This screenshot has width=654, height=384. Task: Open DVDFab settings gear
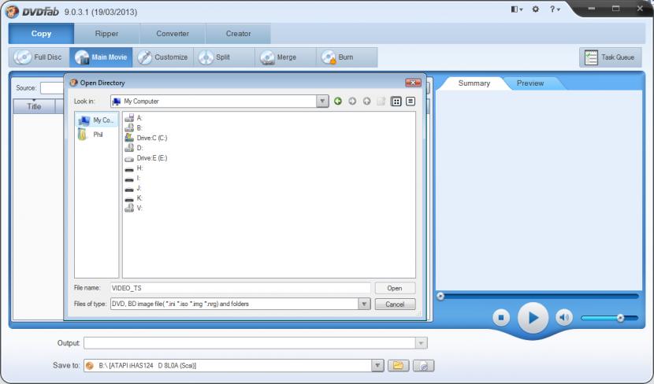[x=536, y=9]
